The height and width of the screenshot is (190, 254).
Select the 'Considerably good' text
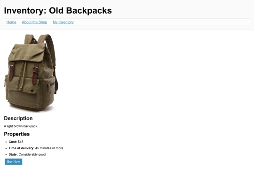[32, 154]
